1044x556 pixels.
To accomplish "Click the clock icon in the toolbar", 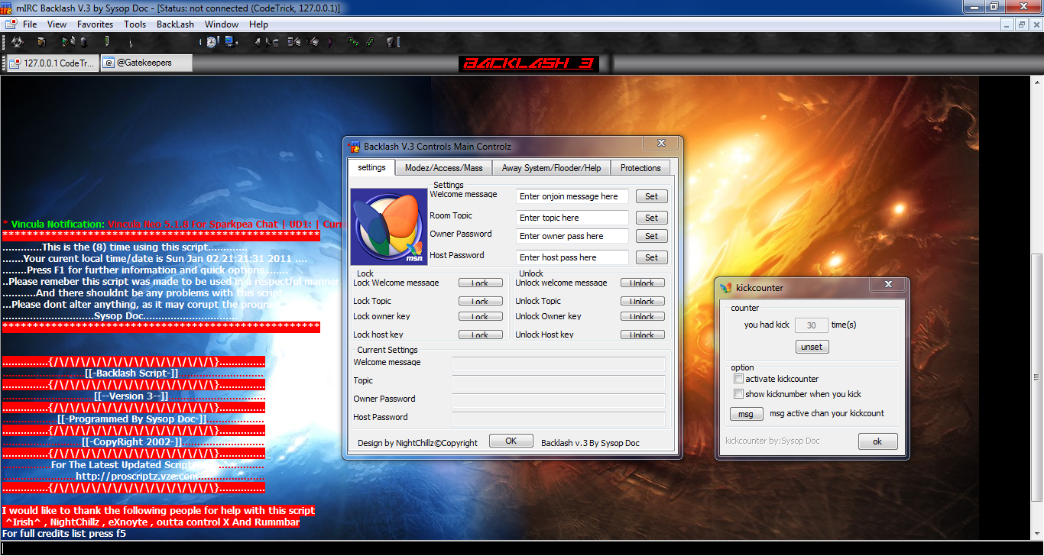I will tap(211, 42).
